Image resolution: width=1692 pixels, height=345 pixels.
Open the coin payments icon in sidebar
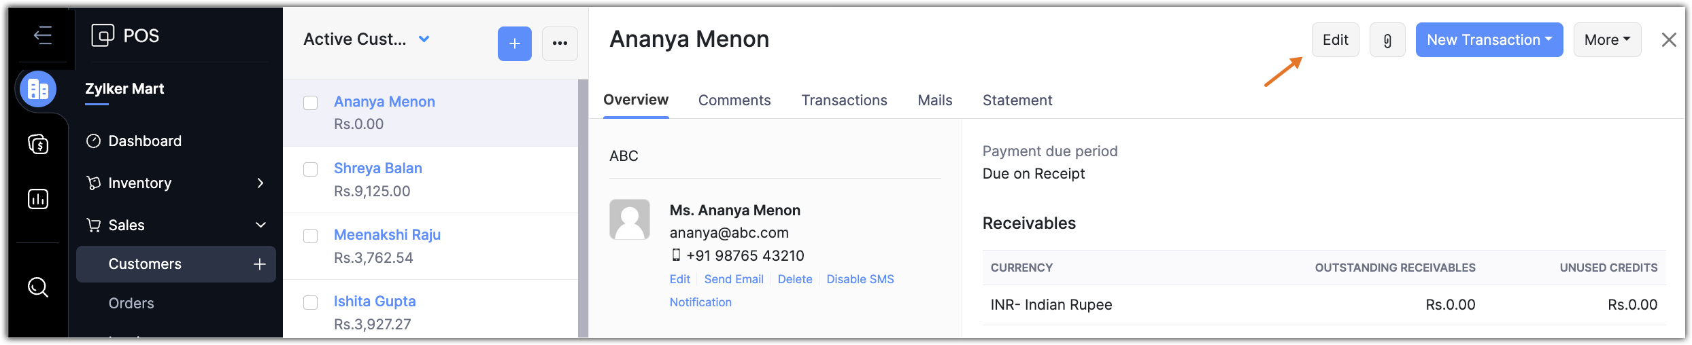38,144
